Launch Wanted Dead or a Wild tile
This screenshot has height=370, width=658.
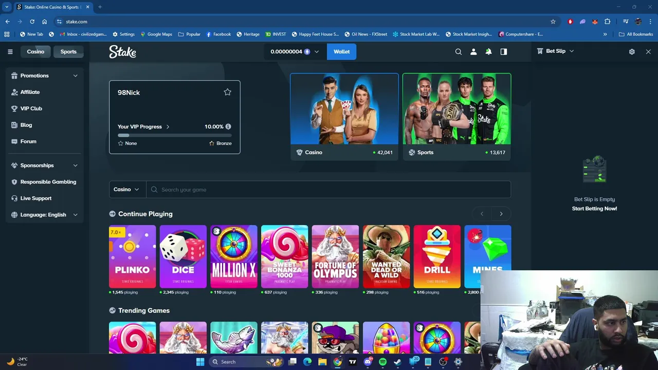386,256
